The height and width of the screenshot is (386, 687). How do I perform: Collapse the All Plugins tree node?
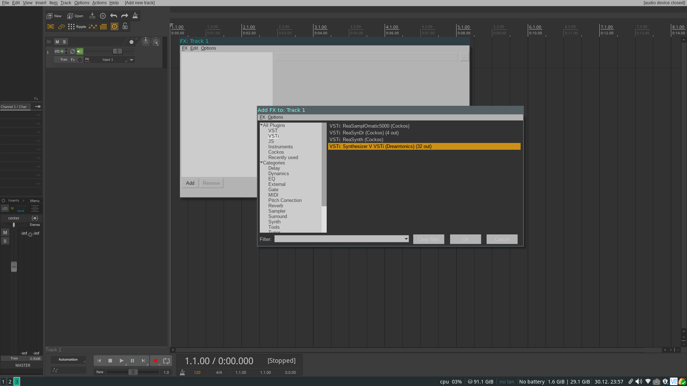[x=261, y=125]
